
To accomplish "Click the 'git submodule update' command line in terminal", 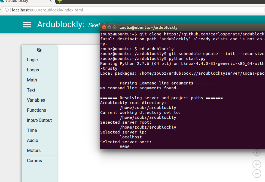I will [x=182, y=54].
